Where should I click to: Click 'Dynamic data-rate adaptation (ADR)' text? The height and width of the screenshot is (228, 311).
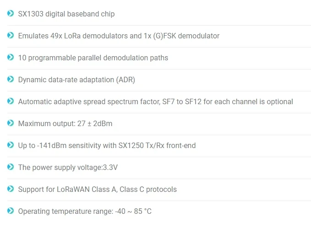(76, 80)
